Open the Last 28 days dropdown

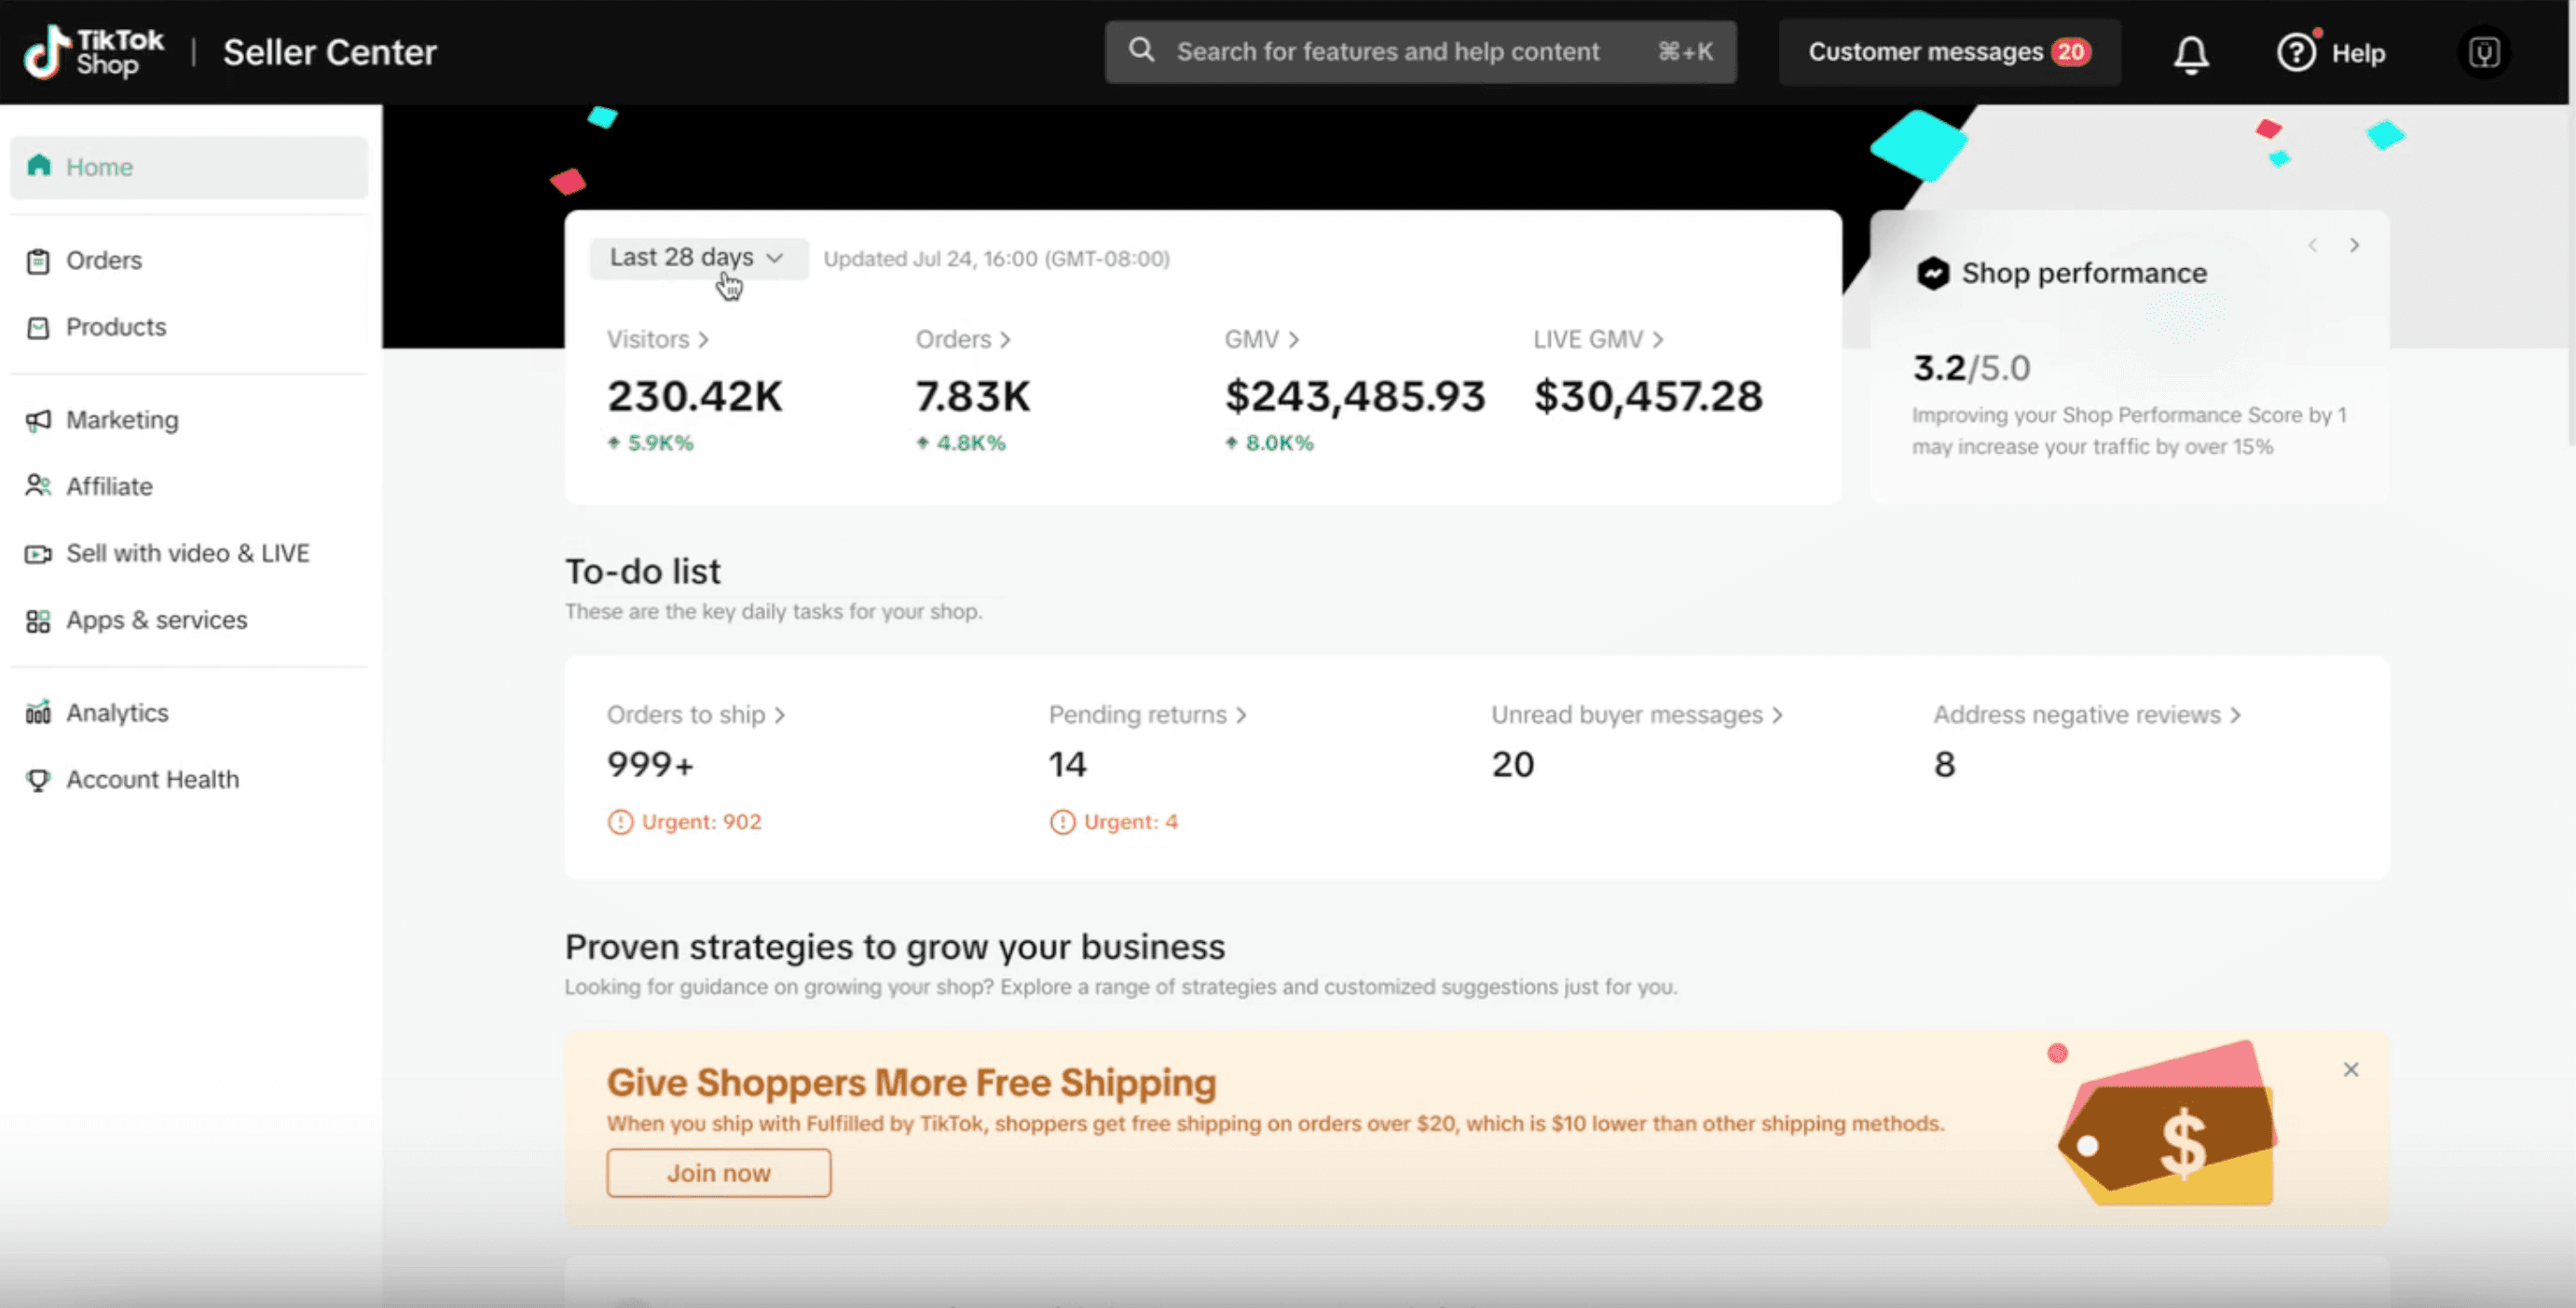697,258
